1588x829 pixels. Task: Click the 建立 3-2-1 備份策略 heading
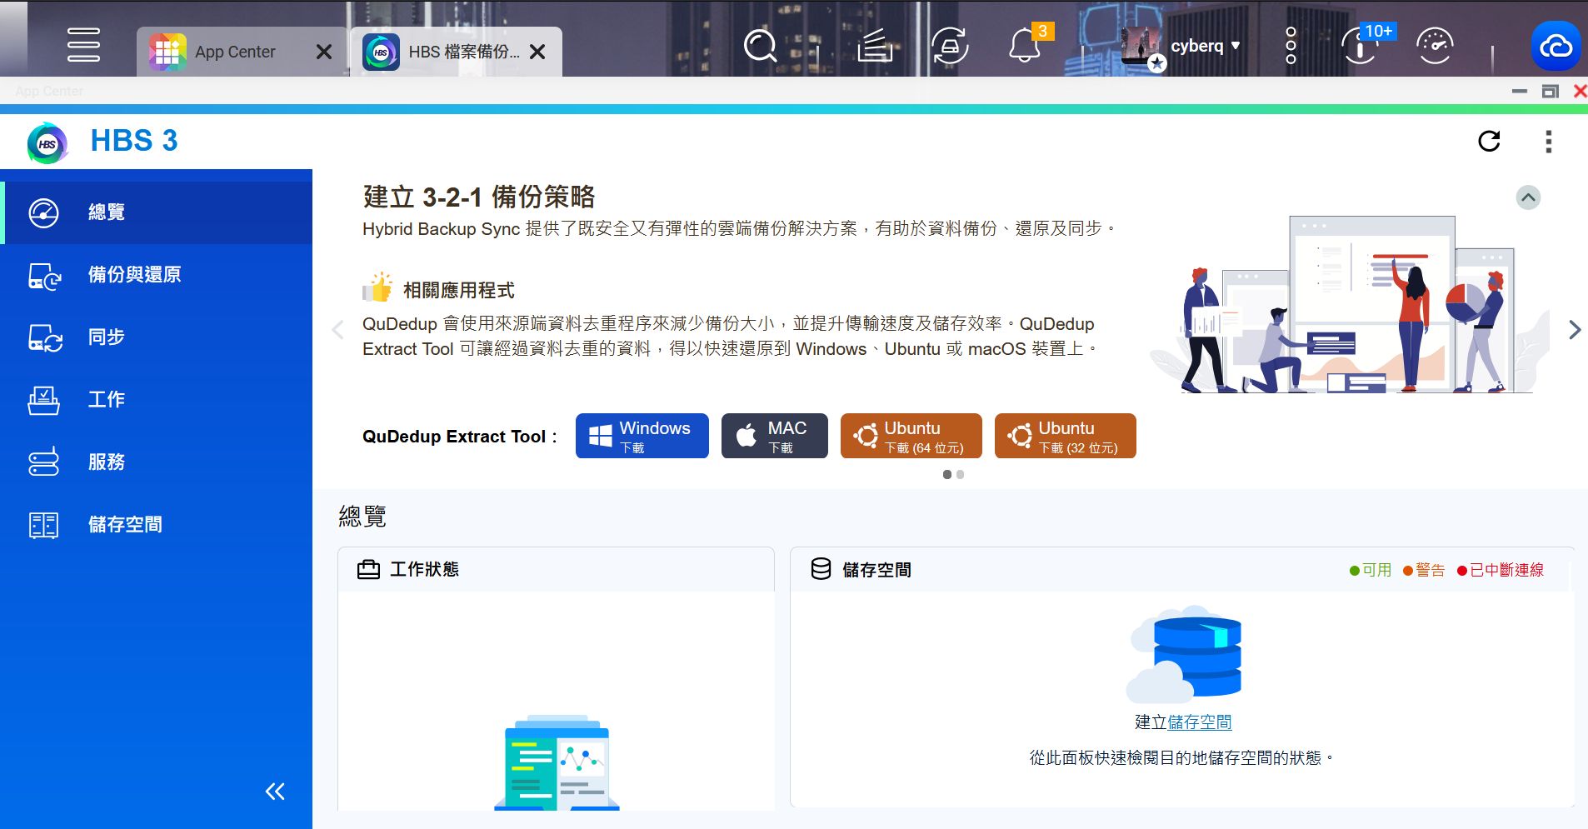[x=479, y=197]
